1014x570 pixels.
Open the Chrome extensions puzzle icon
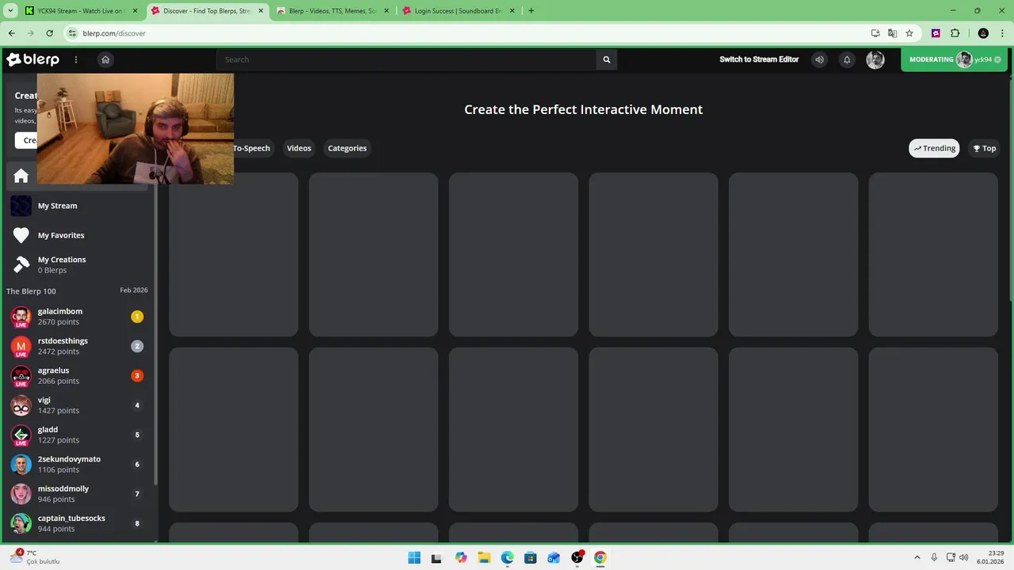click(955, 33)
